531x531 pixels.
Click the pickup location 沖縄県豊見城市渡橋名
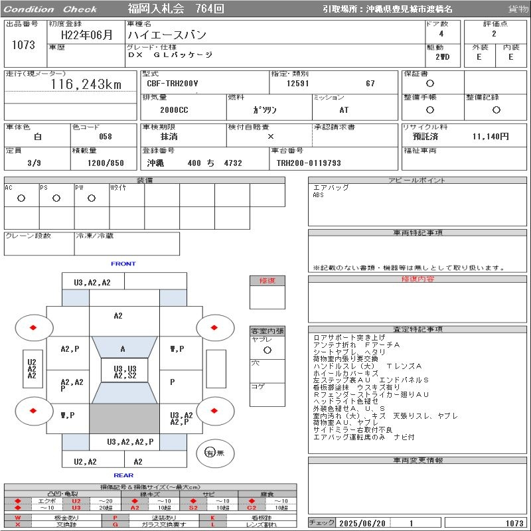(409, 9)
